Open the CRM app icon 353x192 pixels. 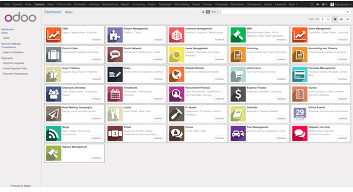[x=54, y=35]
